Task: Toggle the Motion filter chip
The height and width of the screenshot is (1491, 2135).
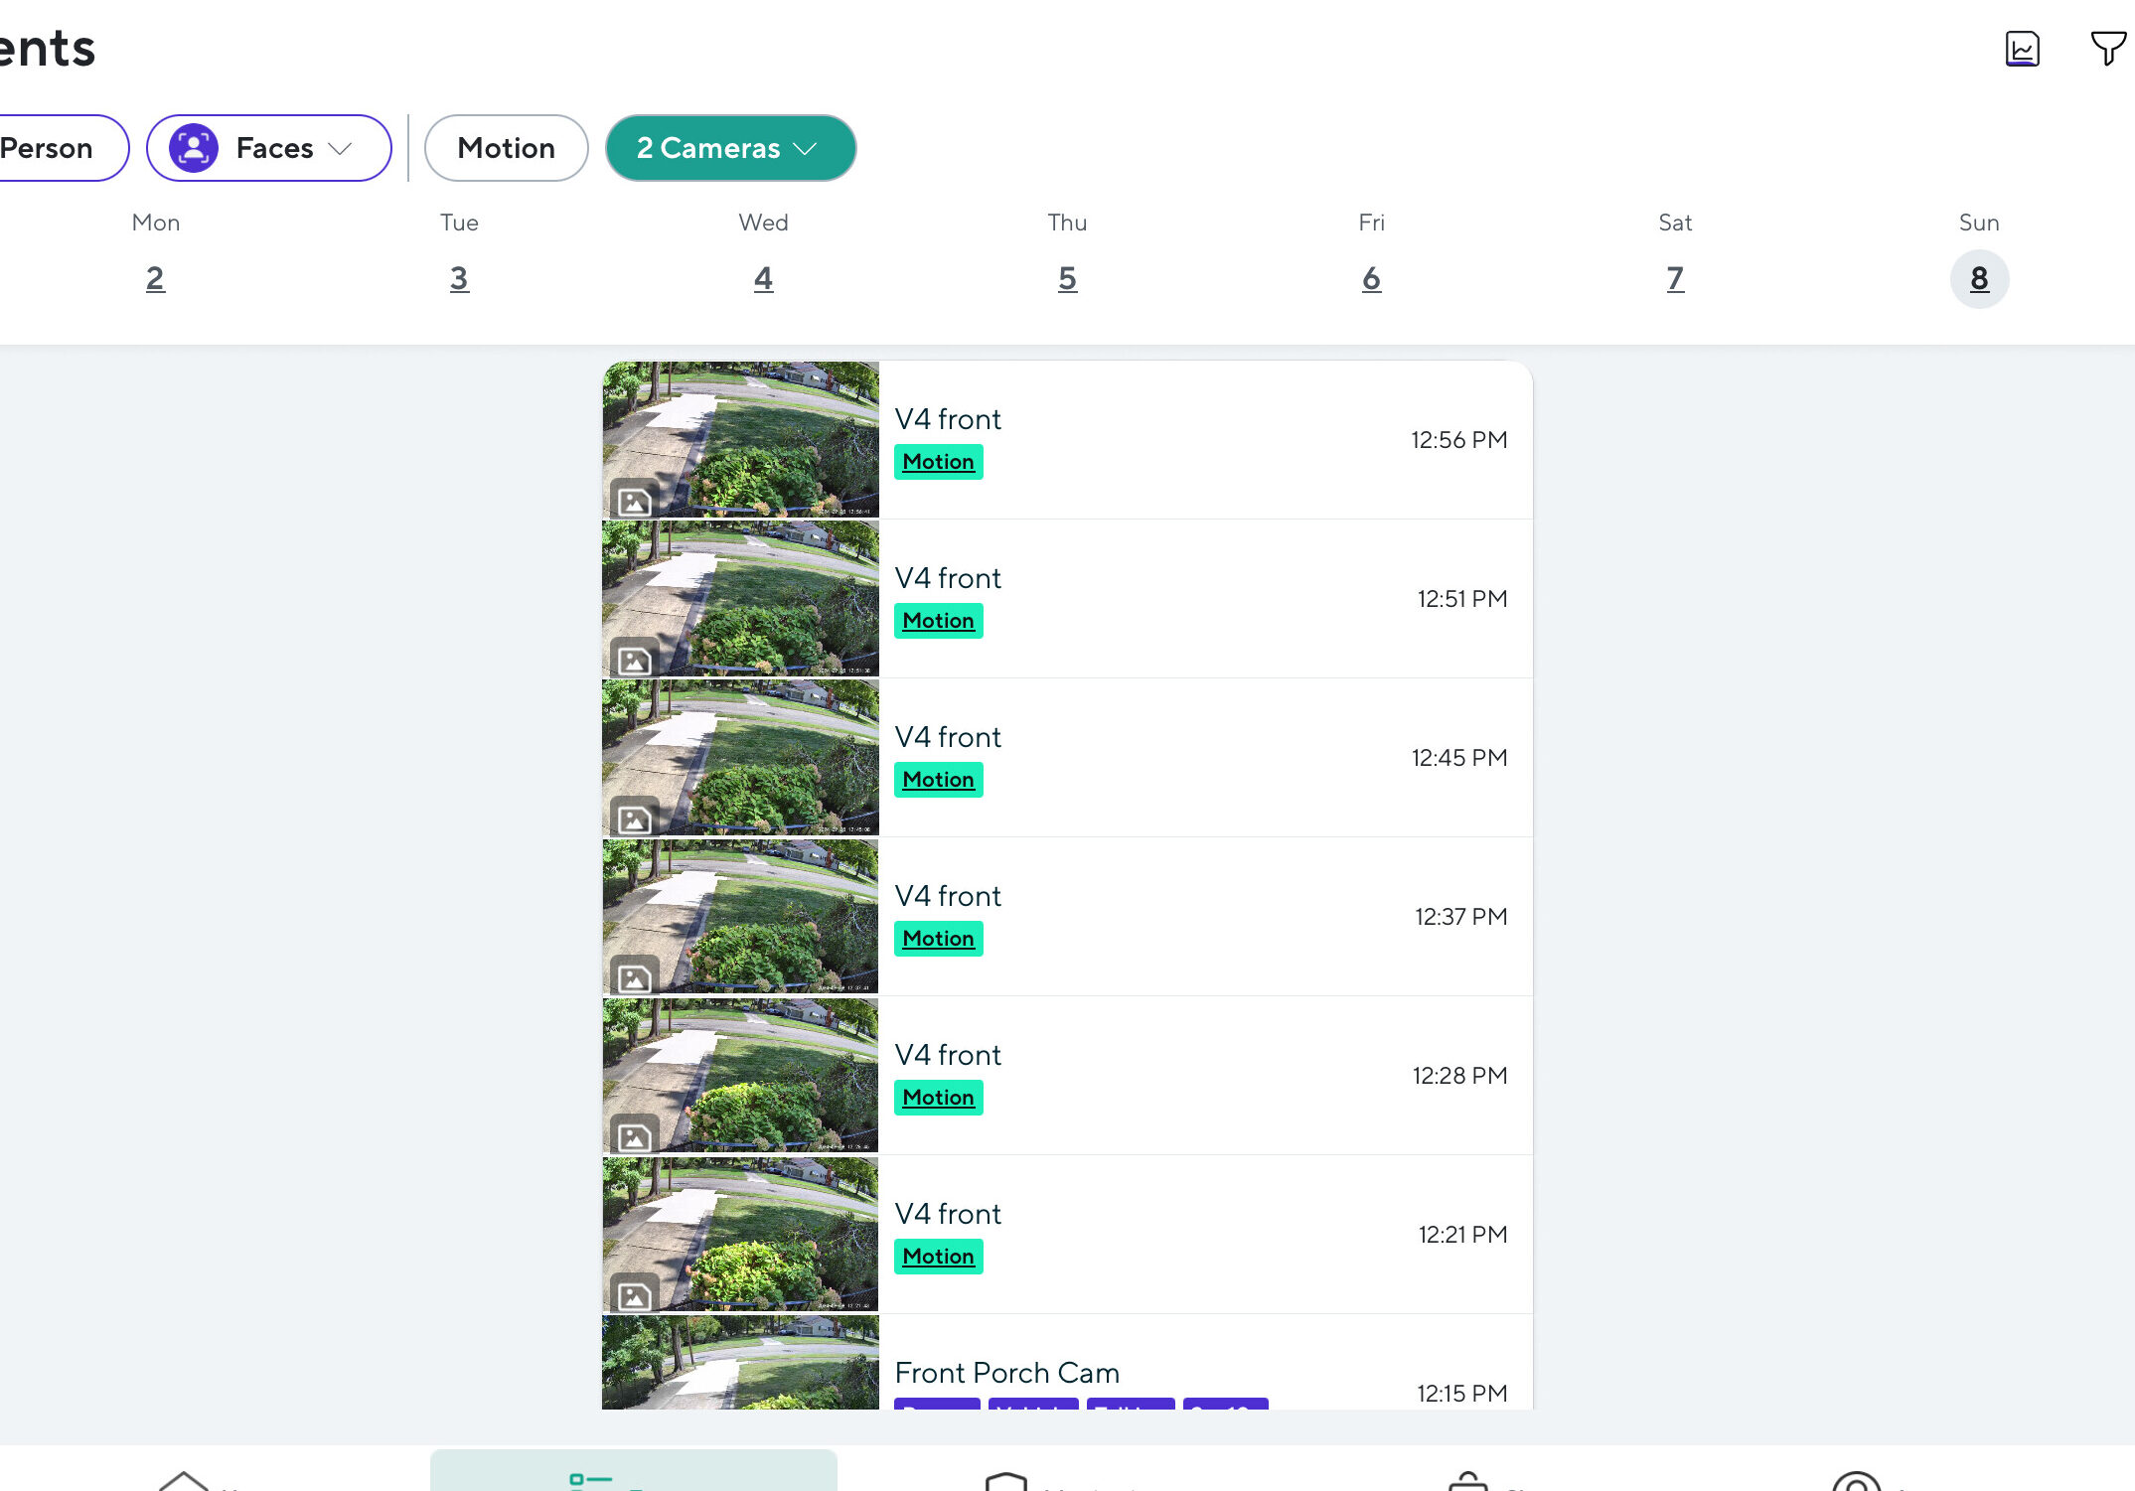Action: 506,148
